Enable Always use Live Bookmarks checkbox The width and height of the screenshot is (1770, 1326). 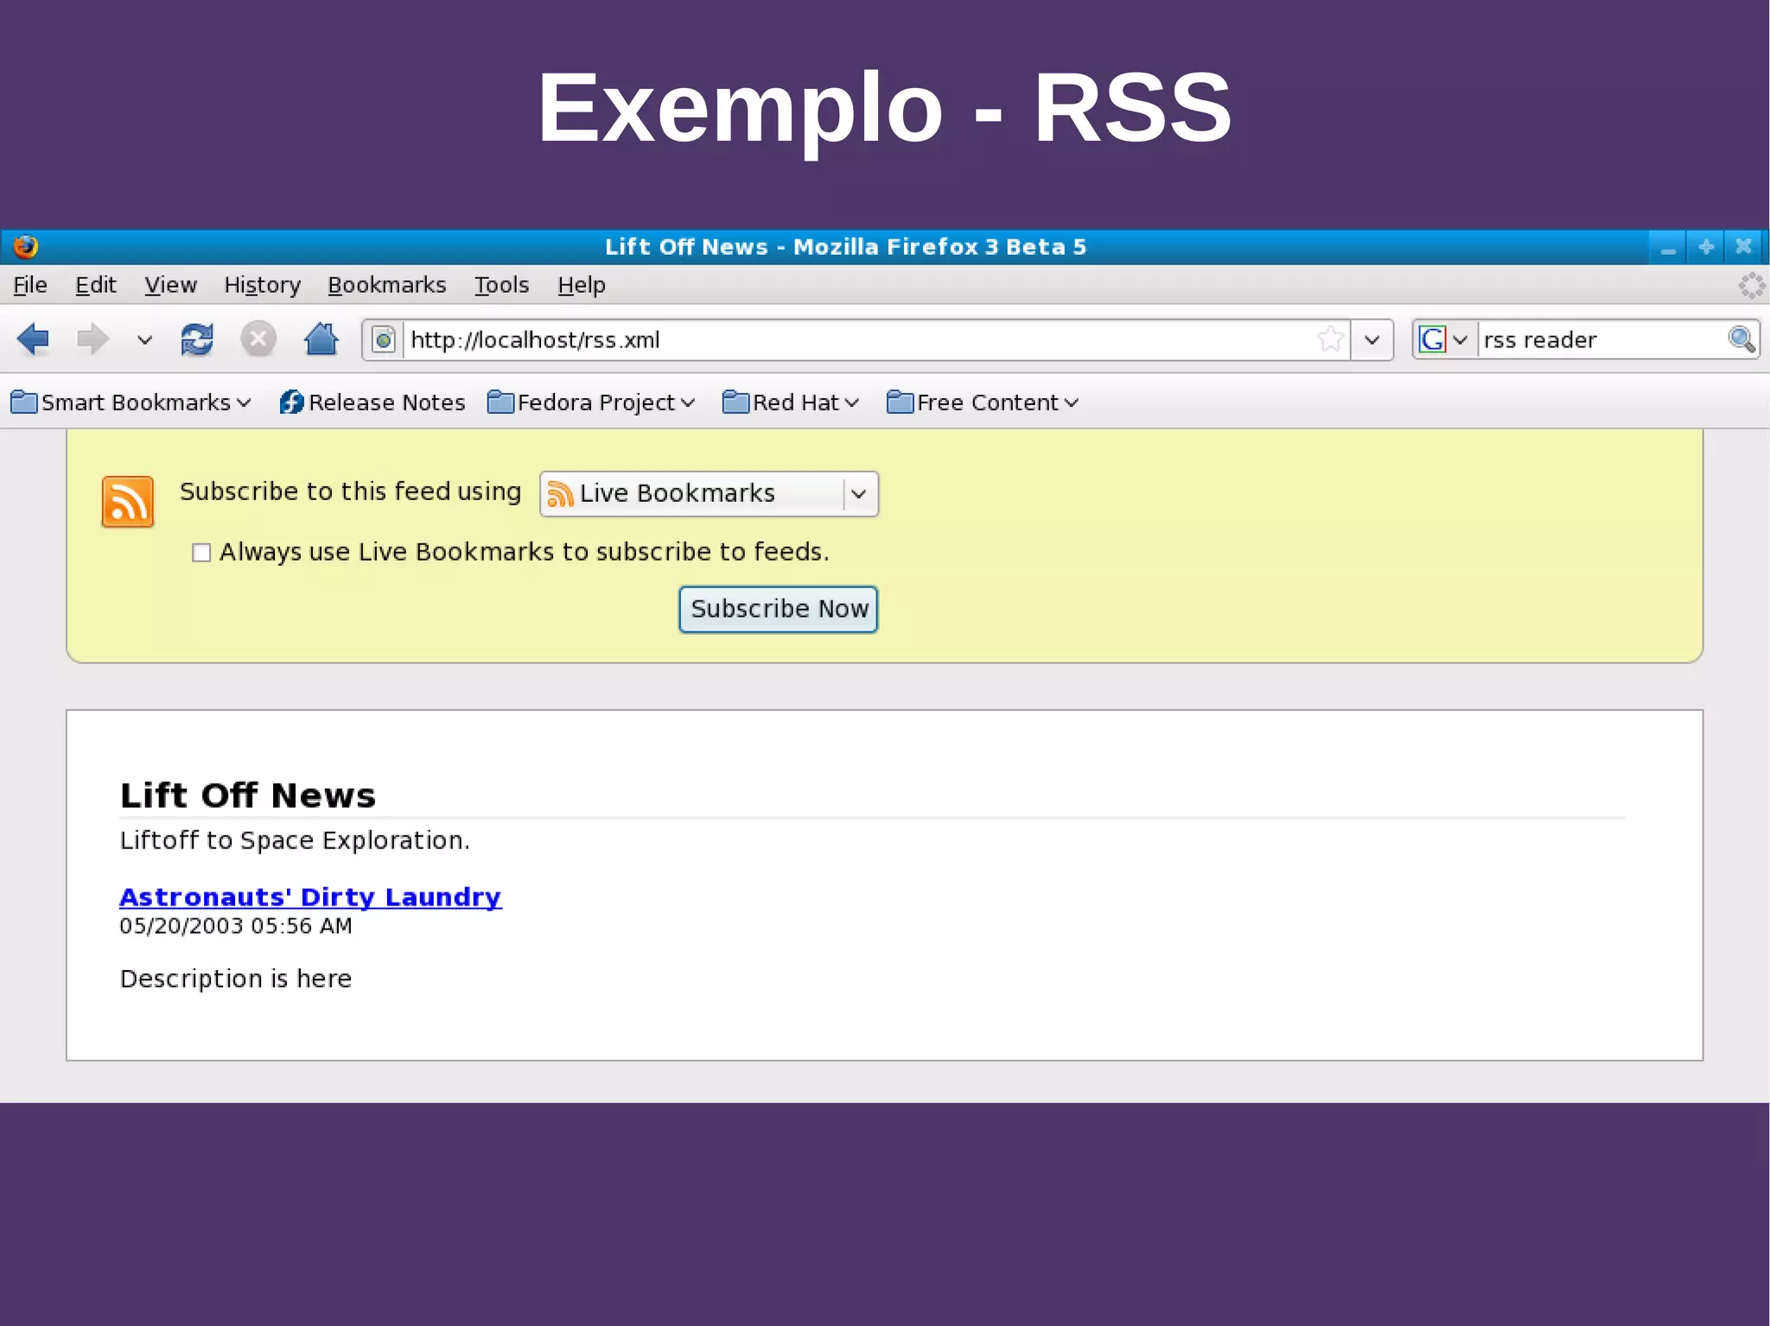click(201, 553)
